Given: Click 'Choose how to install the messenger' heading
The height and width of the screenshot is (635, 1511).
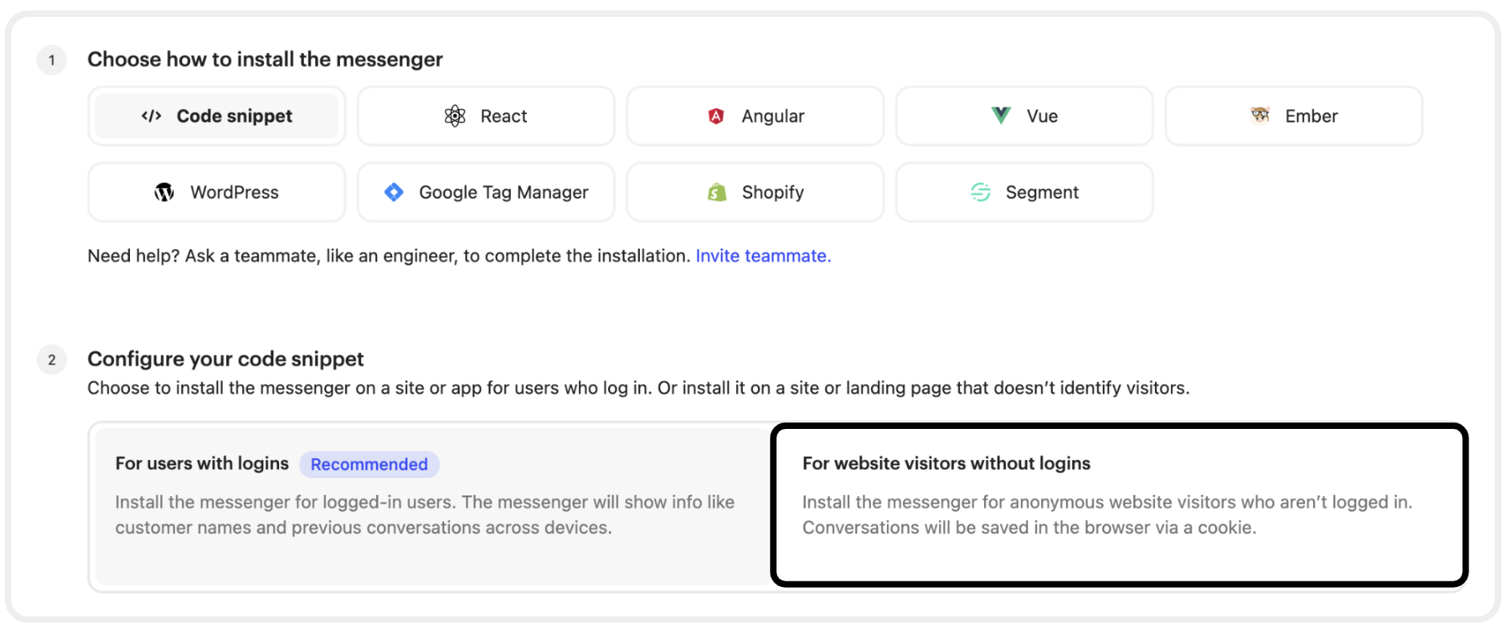Looking at the screenshot, I should [x=265, y=59].
